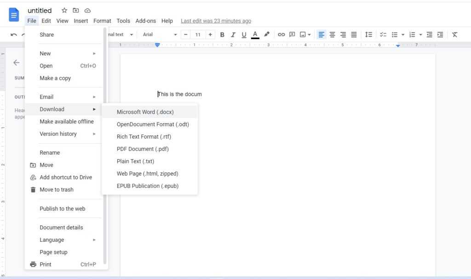This screenshot has width=471, height=279.
Task: Open the File menu
Action: [x=32, y=21]
